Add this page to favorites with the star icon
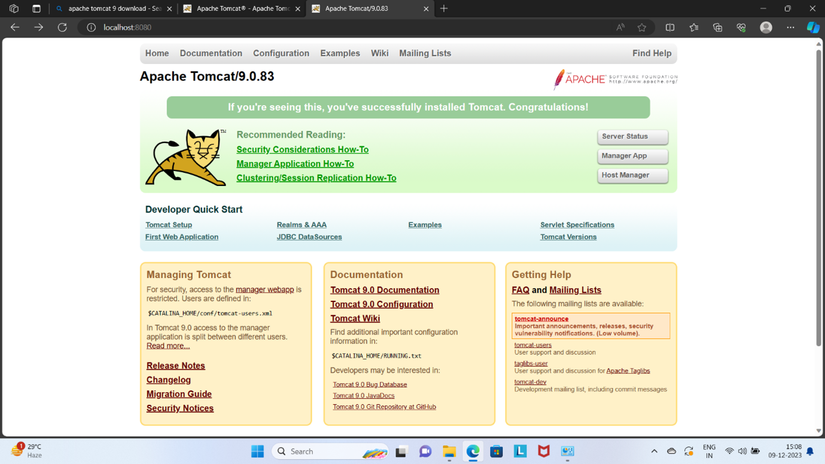Viewport: 825px width, 464px height. 642,28
